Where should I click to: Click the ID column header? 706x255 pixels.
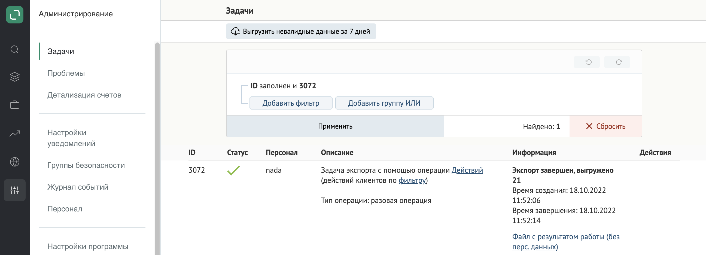coord(192,153)
